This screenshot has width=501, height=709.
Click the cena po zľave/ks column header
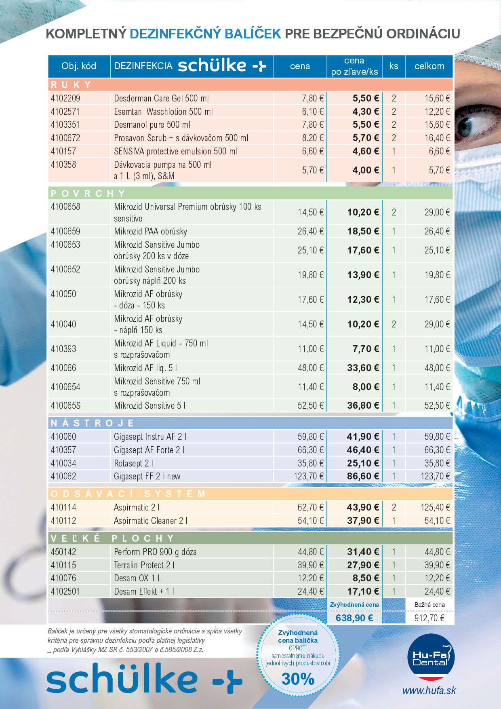[x=354, y=66]
